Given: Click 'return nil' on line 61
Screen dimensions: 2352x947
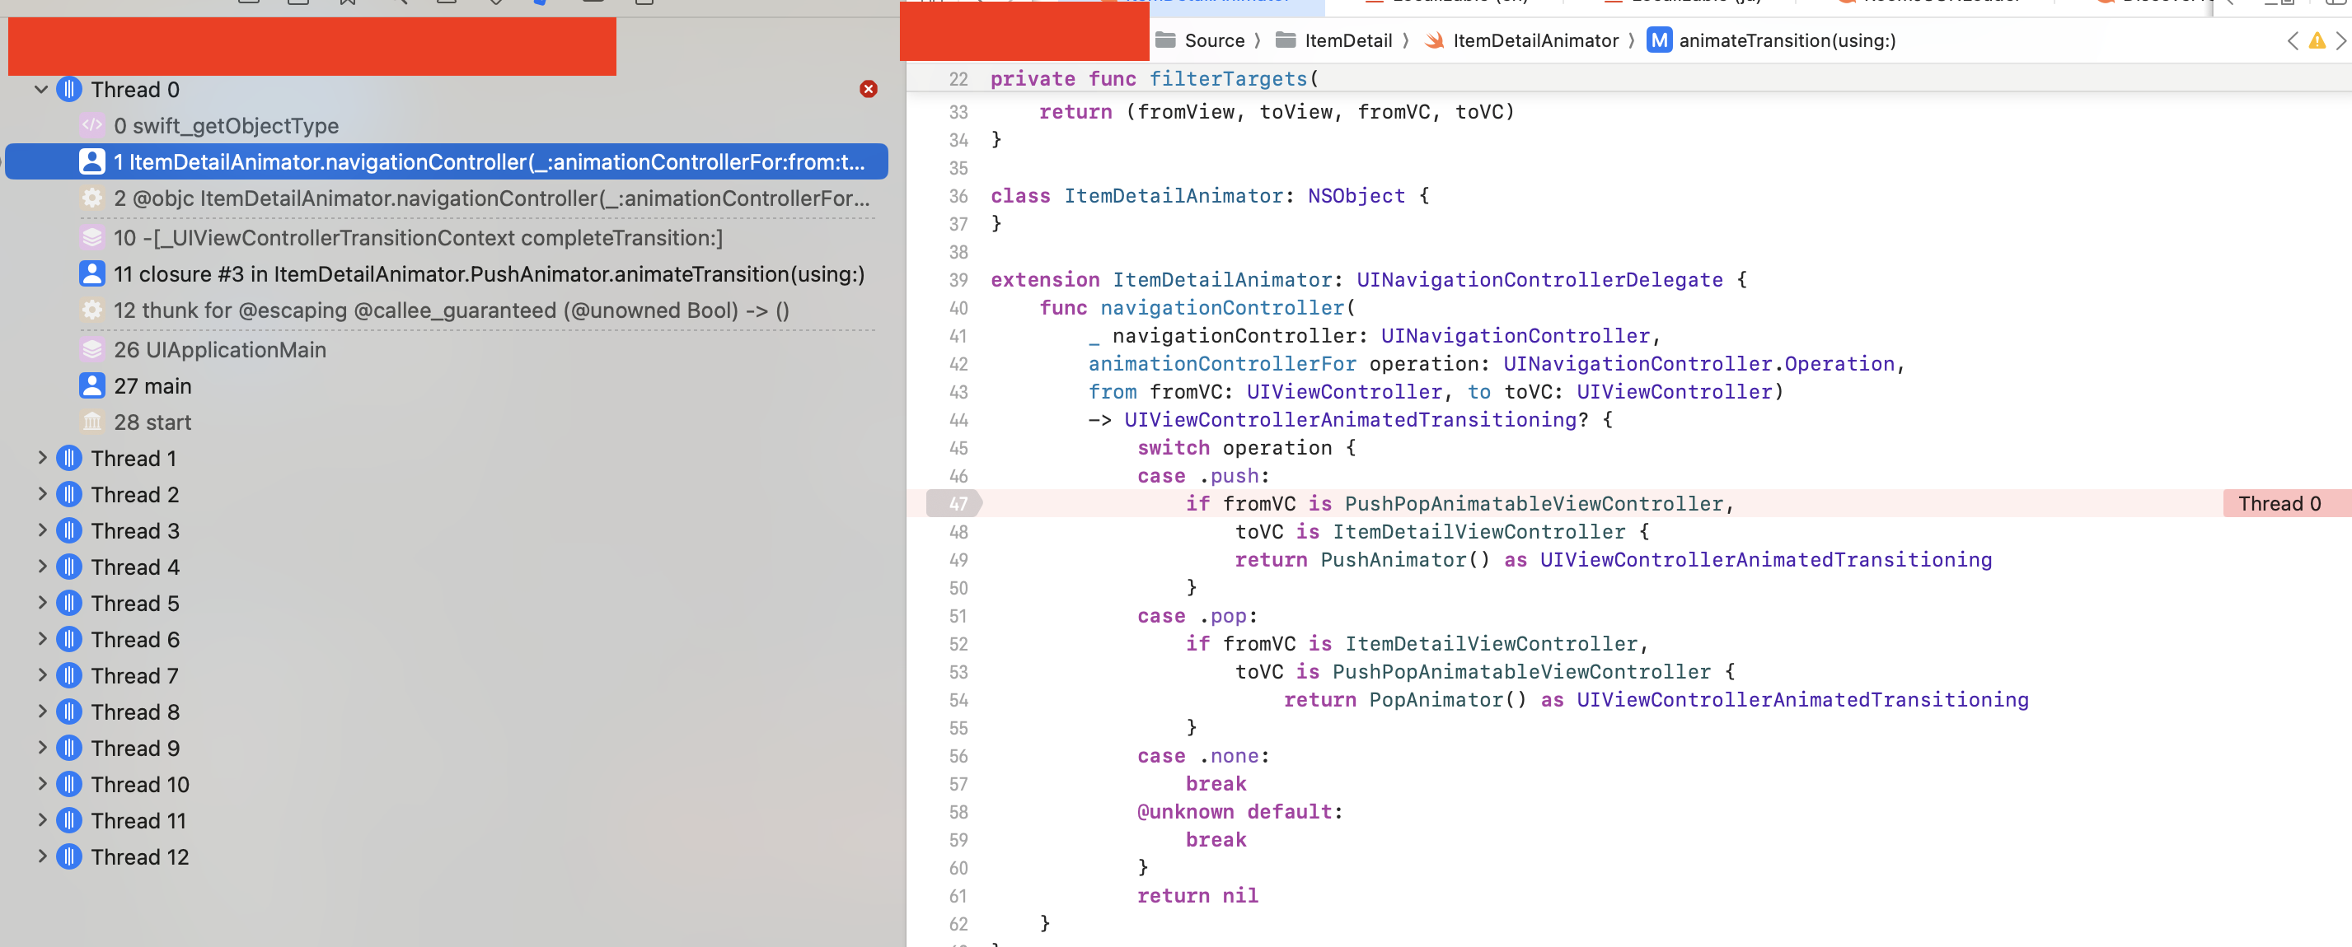Looking at the screenshot, I should (x=1197, y=896).
